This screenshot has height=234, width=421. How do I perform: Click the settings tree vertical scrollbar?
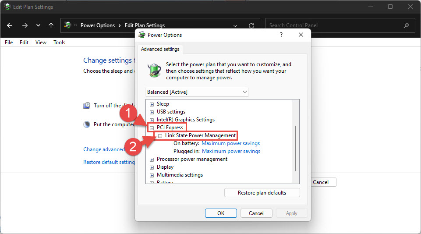[296, 149]
